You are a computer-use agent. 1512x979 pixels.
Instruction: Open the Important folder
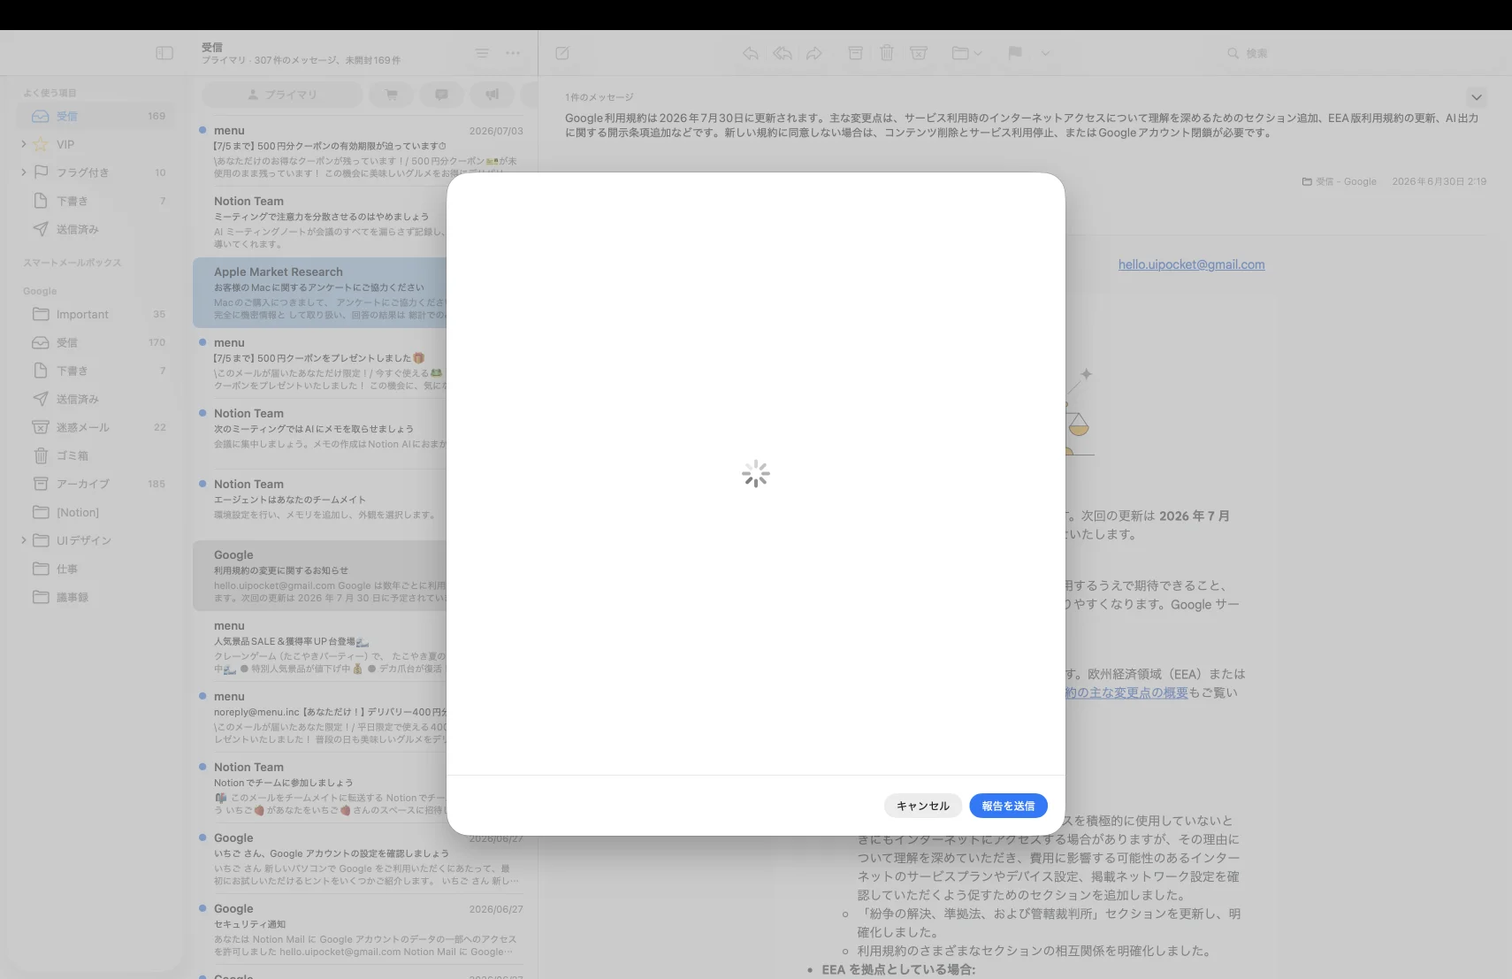click(96, 314)
